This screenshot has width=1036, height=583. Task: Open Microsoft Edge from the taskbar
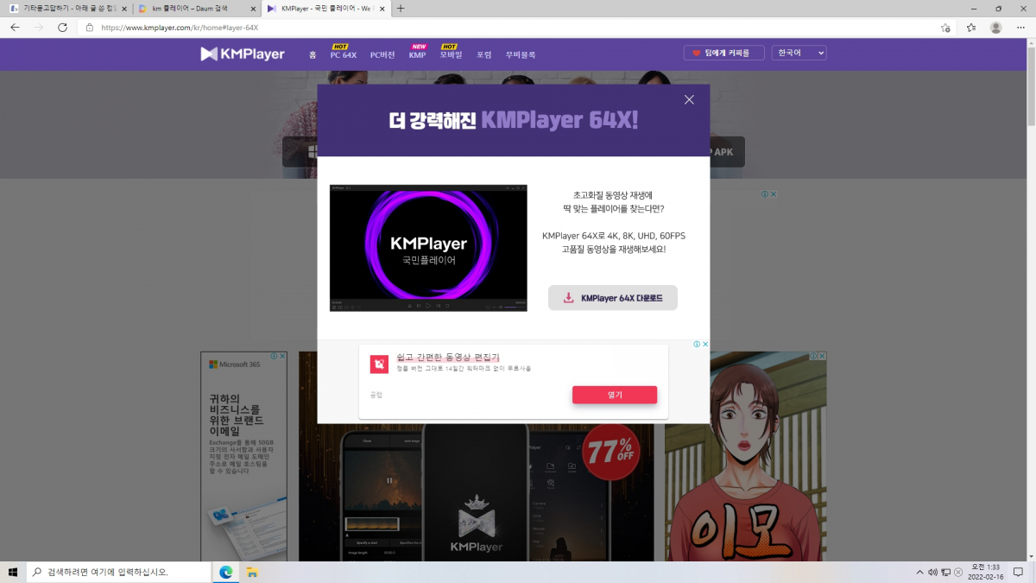coord(226,572)
